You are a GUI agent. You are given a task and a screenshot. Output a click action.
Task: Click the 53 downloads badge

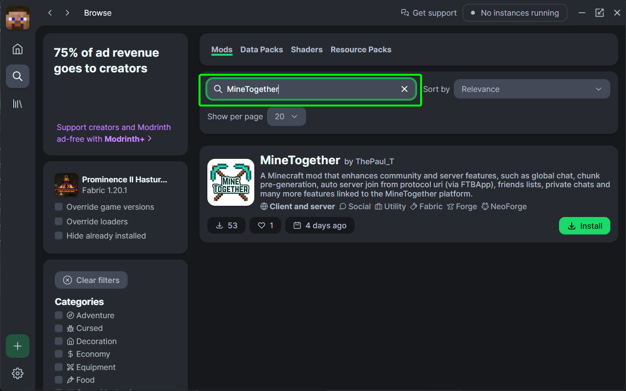[x=226, y=225]
